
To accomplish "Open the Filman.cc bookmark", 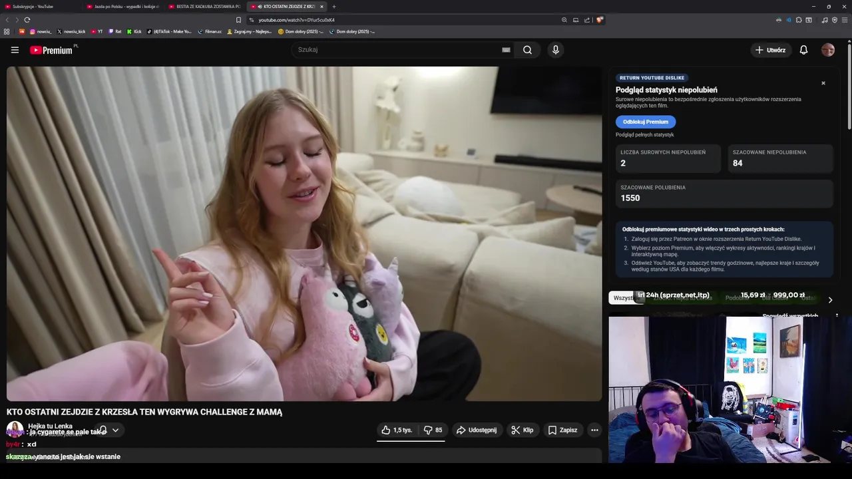I will [210, 31].
